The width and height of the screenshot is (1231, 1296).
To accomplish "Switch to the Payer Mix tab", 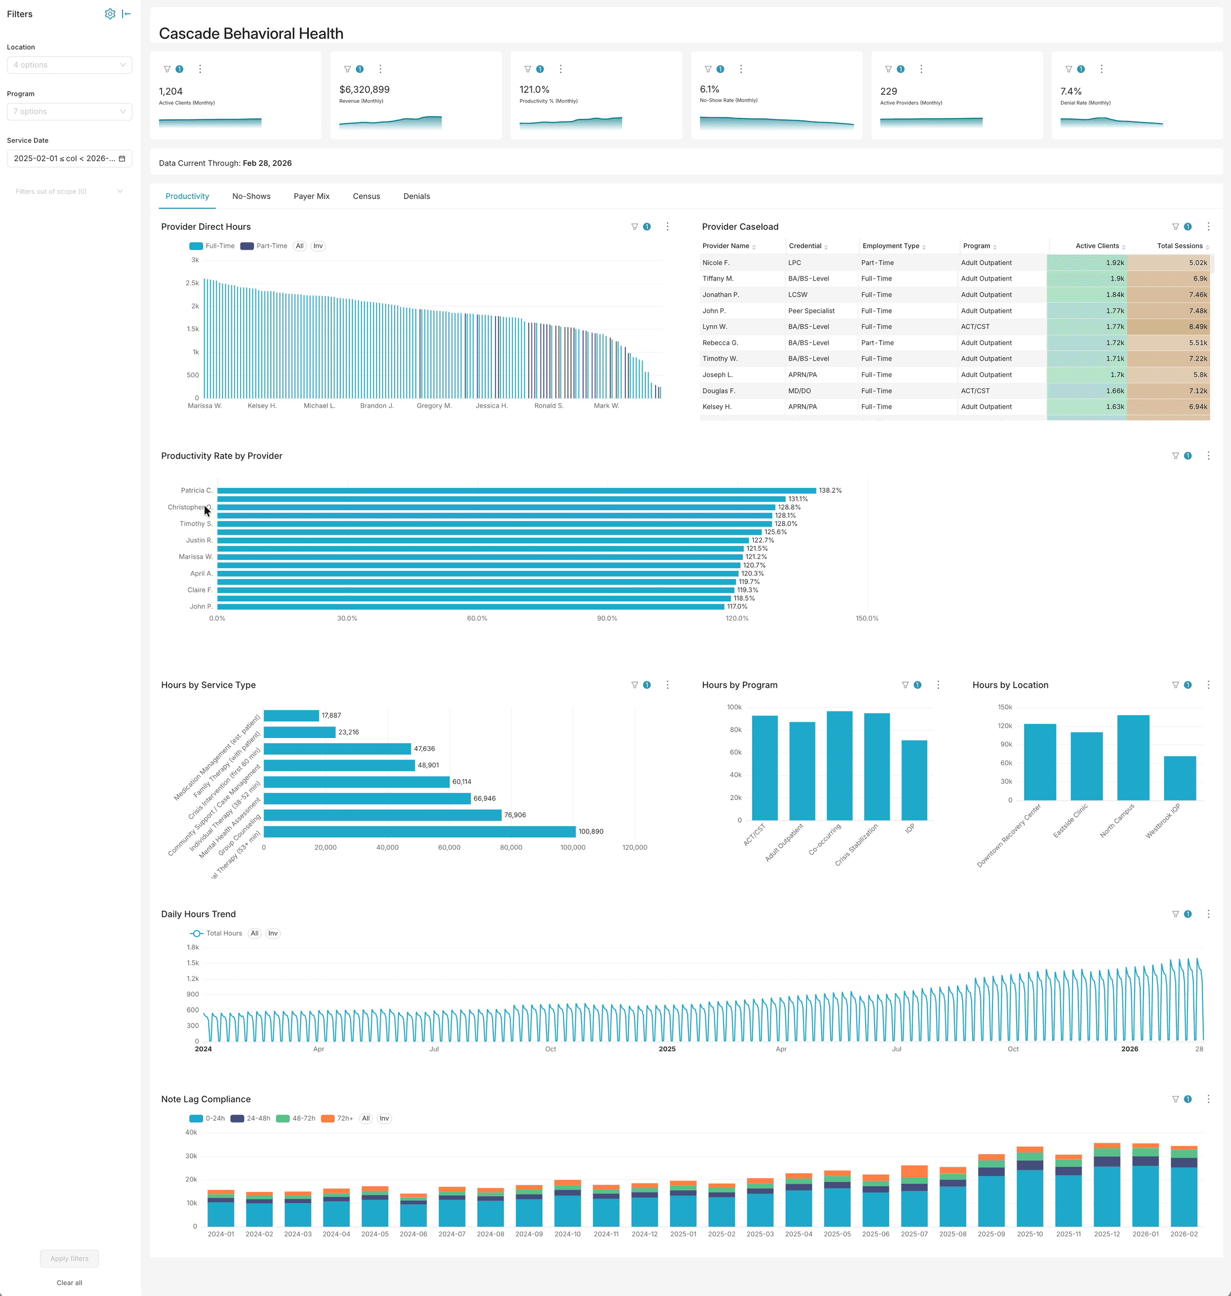I will (312, 196).
